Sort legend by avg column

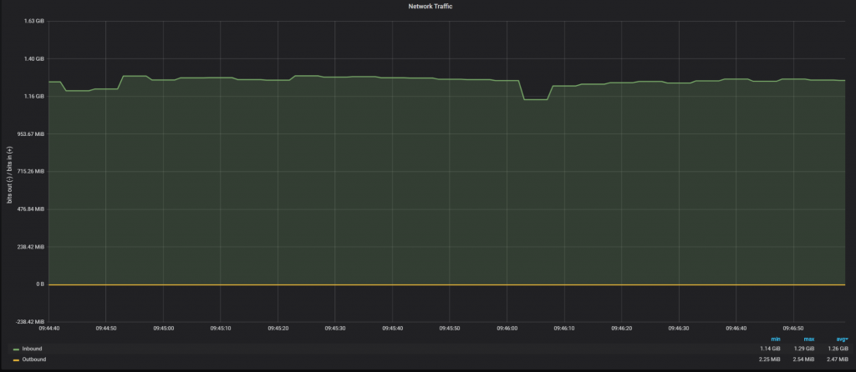839,339
